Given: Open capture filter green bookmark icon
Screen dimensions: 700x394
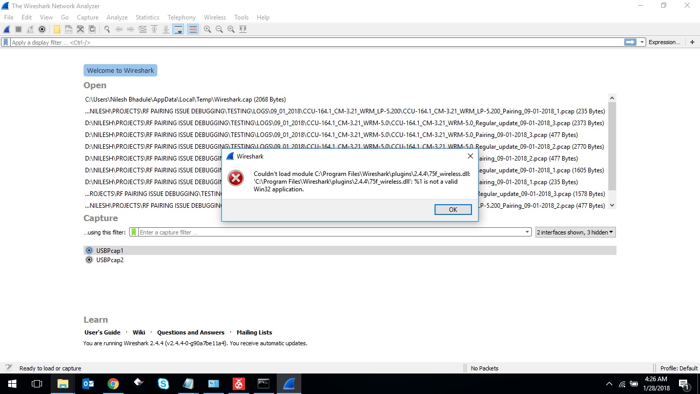Looking at the screenshot, I should 134,232.
